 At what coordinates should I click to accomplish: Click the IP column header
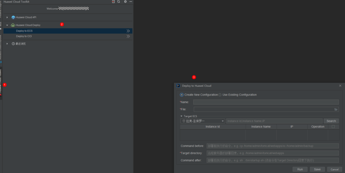292,127
